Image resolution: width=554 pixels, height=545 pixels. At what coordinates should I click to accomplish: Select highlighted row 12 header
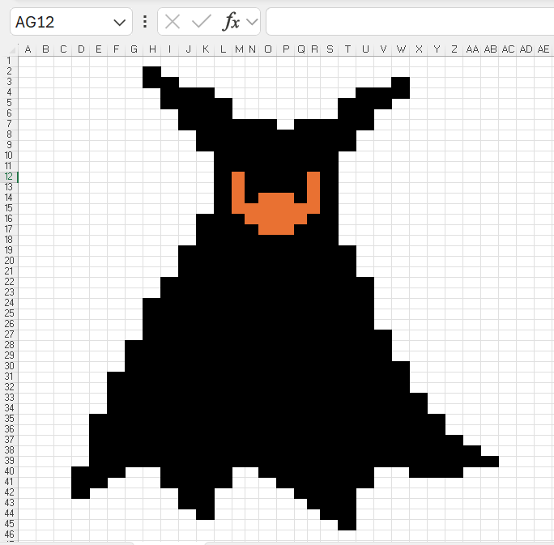(9, 177)
